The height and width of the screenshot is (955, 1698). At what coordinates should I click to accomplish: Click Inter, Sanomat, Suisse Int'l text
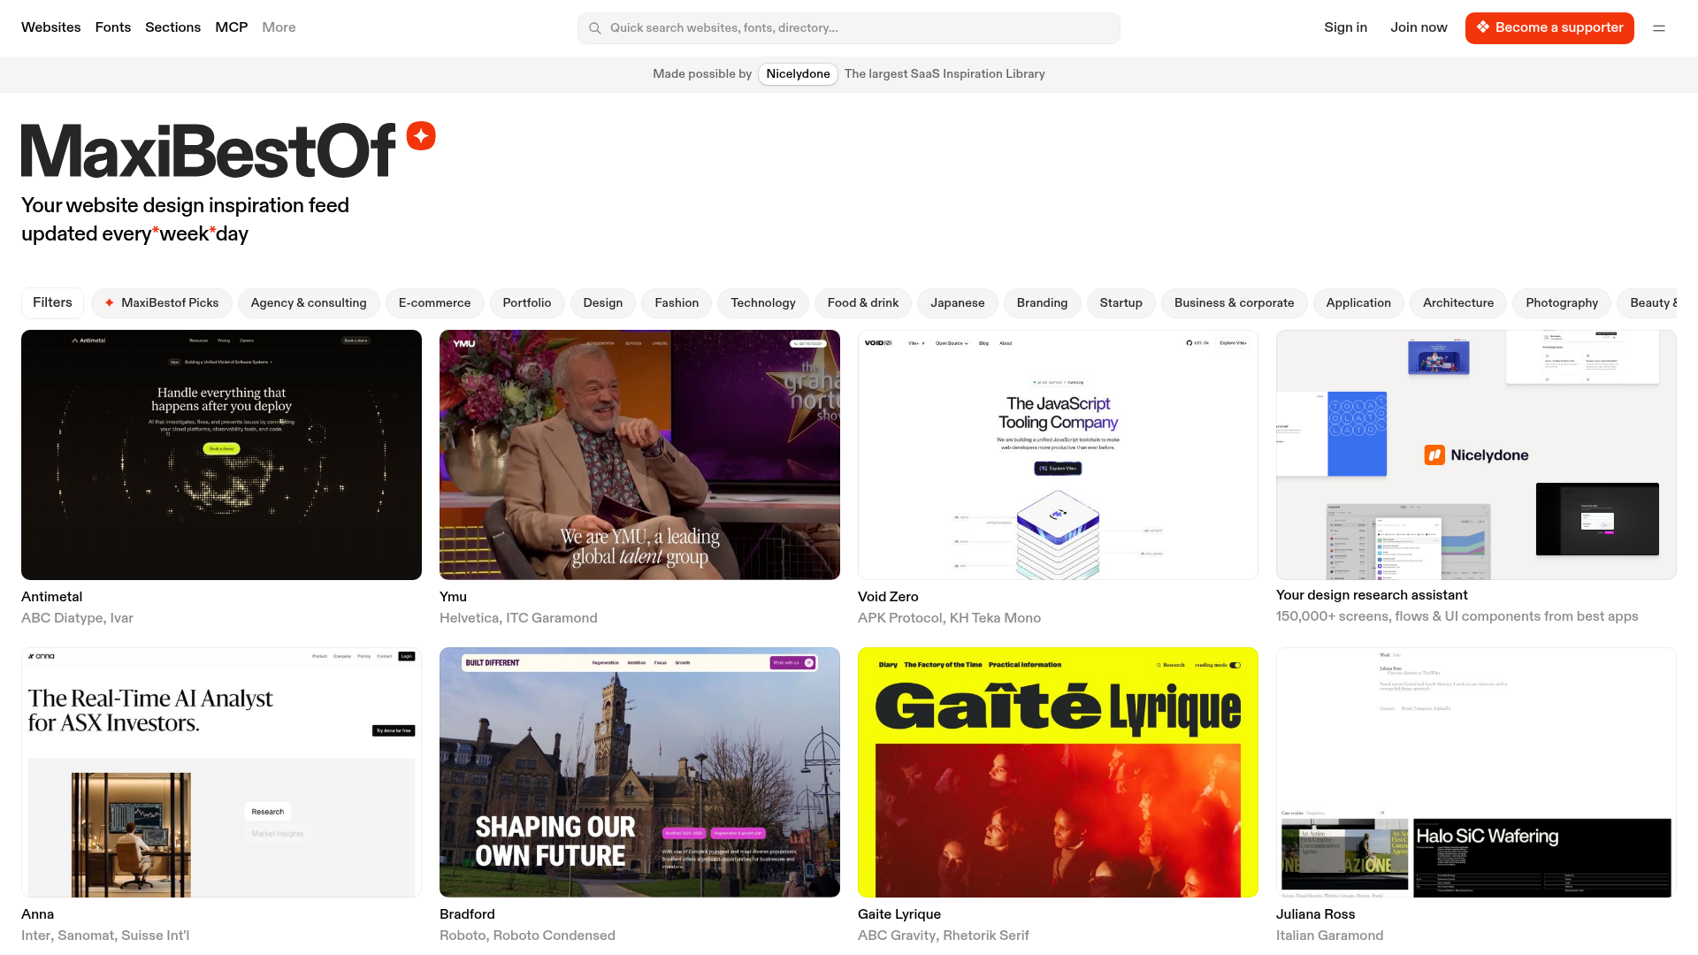click(105, 936)
